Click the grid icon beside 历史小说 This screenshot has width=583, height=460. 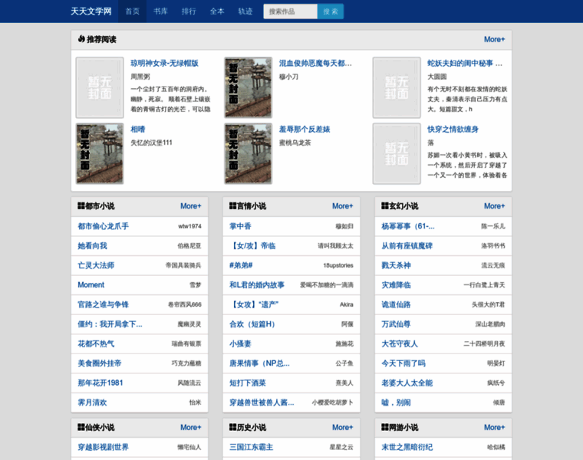(232, 427)
